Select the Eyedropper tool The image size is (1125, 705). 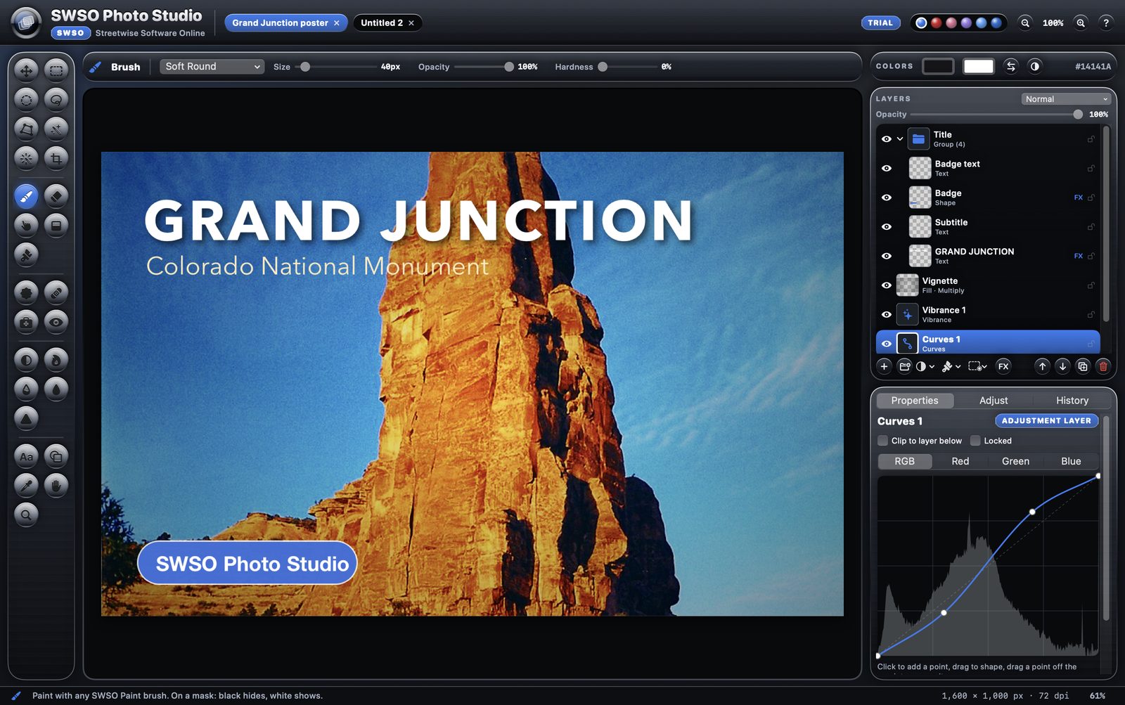(x=26, y=485)
